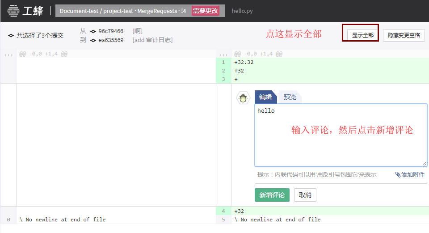
Task: Click the 需要更改 status badge
Action: tap(206, 11)
